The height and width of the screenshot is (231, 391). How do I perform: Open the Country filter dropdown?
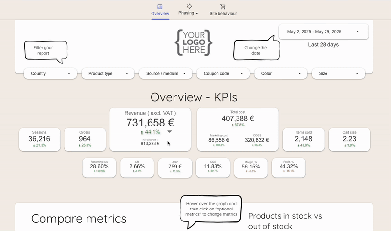tap(50, 74)
